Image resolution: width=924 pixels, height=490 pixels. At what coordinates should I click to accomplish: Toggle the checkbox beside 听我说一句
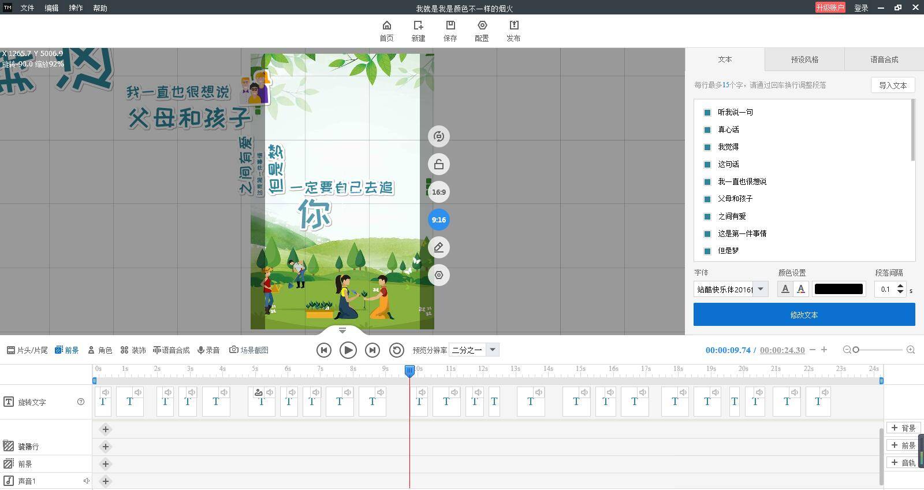pyautogui.click(x=707, y=112)
